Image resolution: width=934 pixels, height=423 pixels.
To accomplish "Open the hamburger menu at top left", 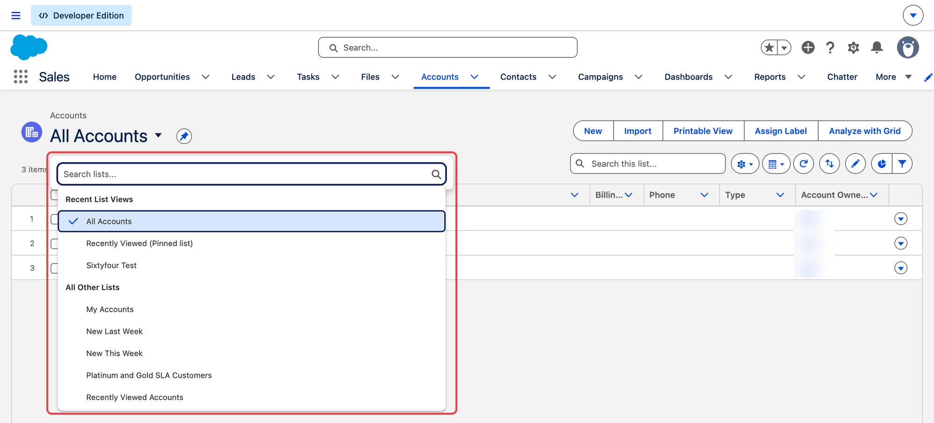I will click(16, 15).
